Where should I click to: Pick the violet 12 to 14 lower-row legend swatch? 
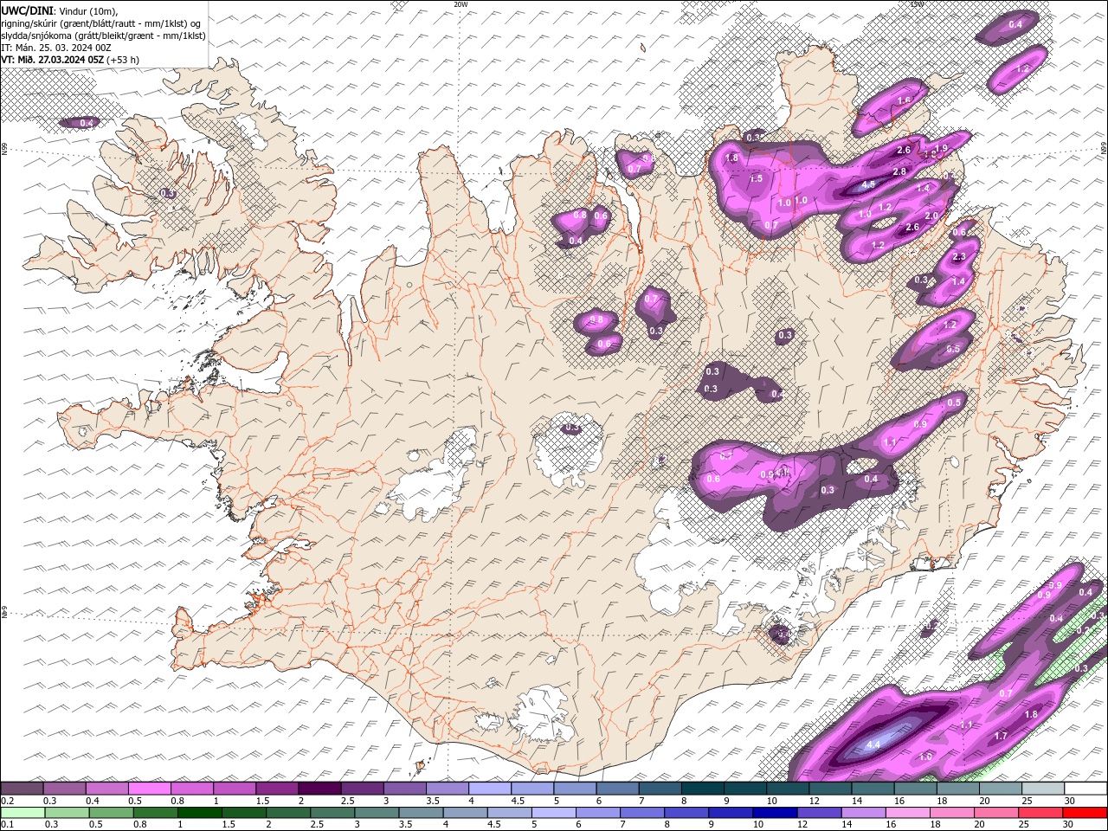pyautogui.click(x=818, y=813)
